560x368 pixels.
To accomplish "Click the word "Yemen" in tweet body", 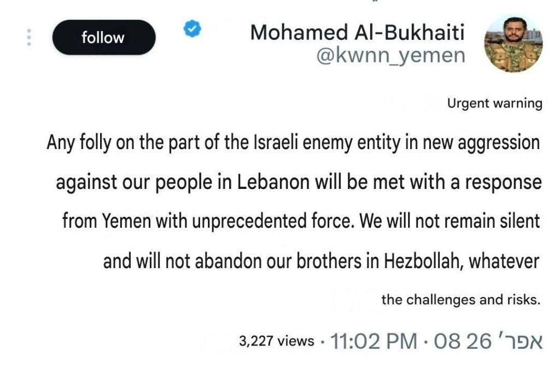I will 120,222.
